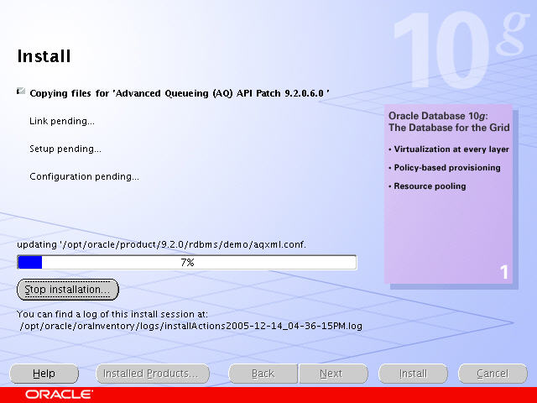Image resolution: width=537 pixels, height=403 pixels.
Task: Click the slide number 1 in the panel
Action: pos(503,272)
